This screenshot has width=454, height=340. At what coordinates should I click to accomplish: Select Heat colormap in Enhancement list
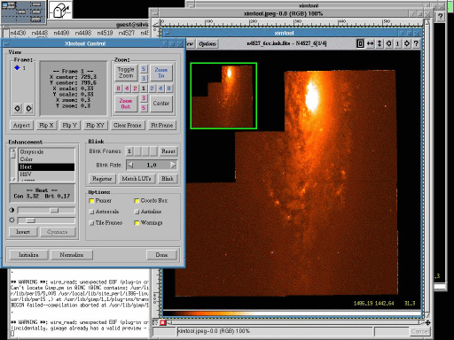[x=47, y=166]
